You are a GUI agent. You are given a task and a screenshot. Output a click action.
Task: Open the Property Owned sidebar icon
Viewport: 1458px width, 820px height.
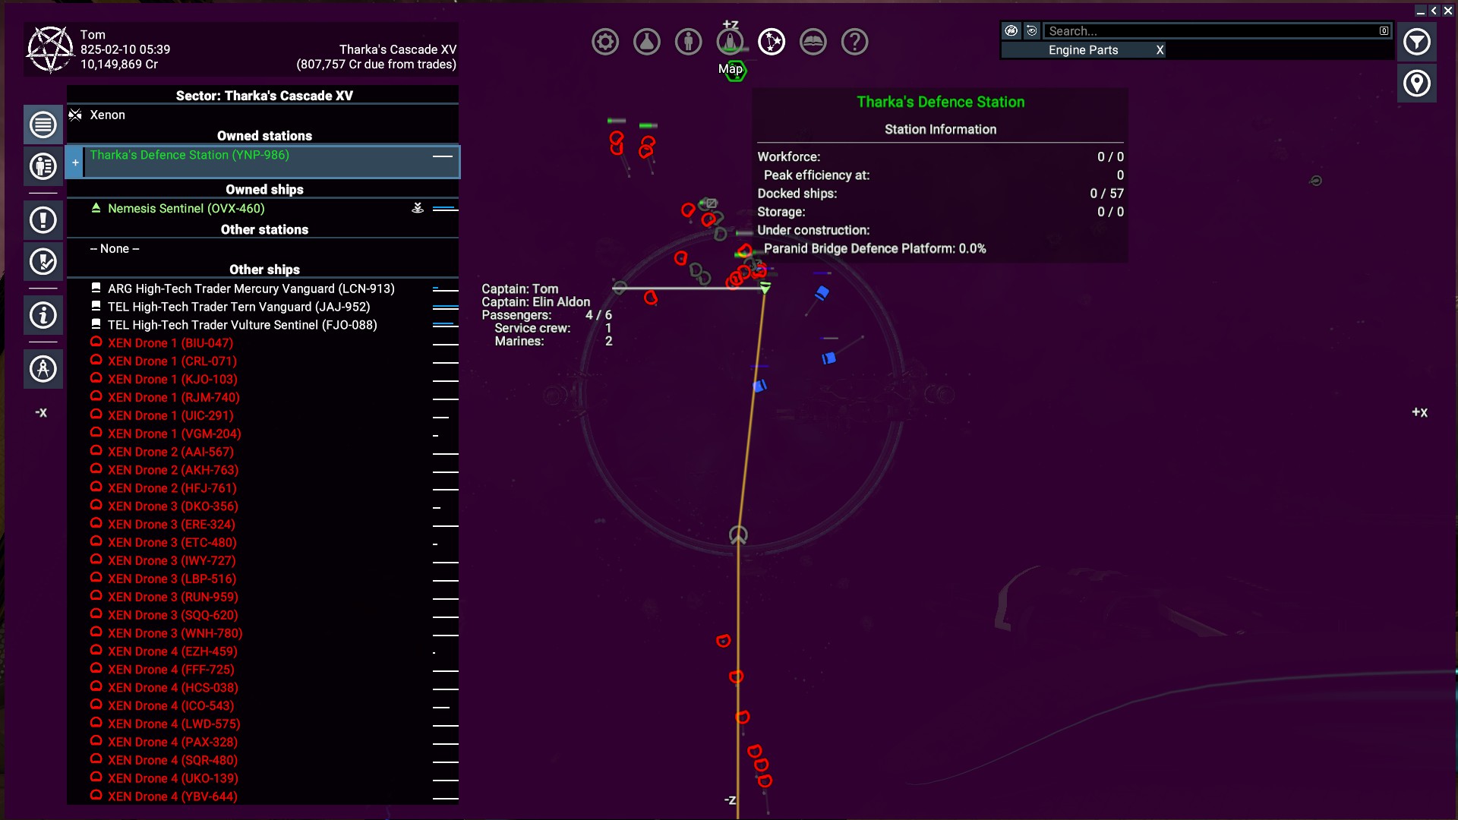(x=43, y=166)
